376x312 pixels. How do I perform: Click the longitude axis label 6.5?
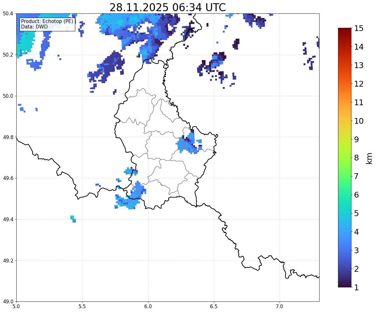[x=214, y=307]
